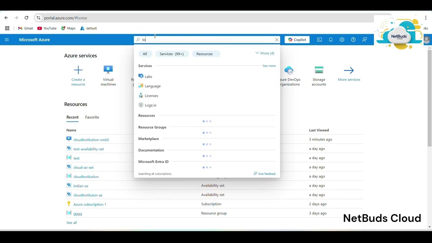This screenshot has height=243, width=432.
Task: Open the Maps bookmark
Action: coord(68,28)
